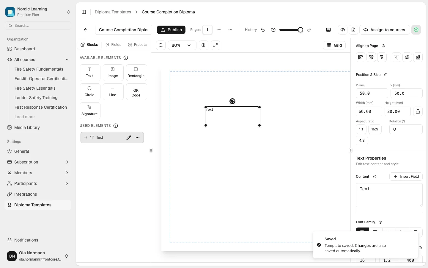Zoom out the canvas
The image size is (428, 268).
[x=161, y=45]
